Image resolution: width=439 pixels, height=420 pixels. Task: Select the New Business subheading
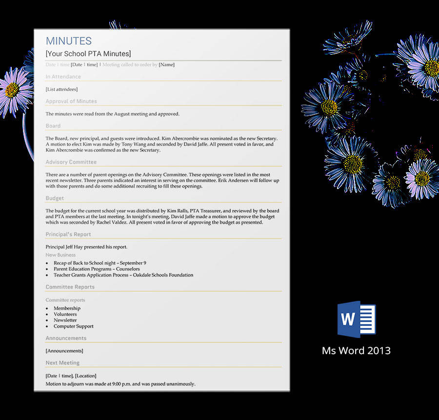[60, 255]
